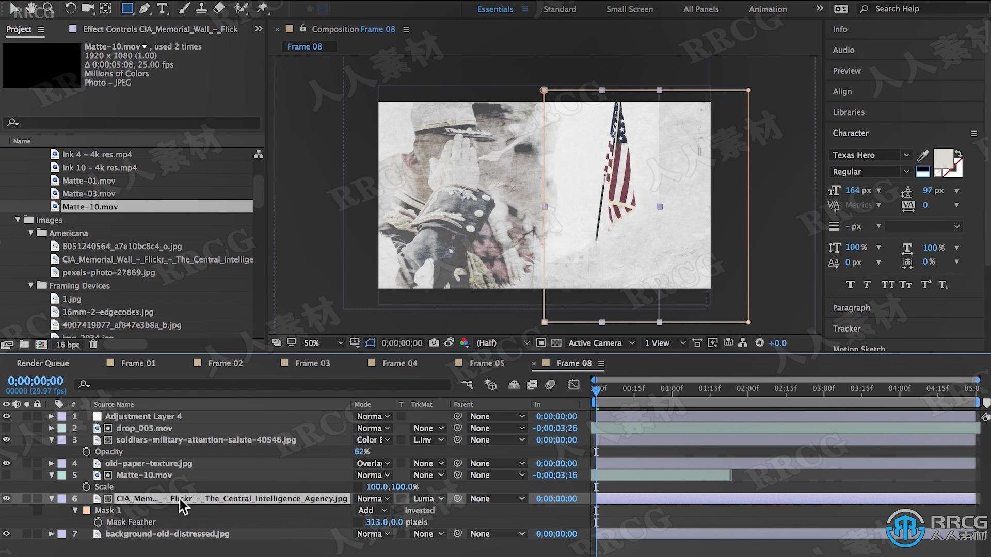Expand the Adjustment Layer 4 properties
991x557 pixels.
tap(51, 416)
